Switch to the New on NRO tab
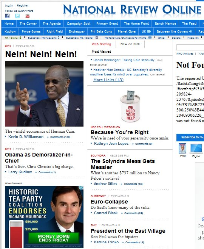The width and height of the screenshot is (204, 249). [x=130, y=44]
